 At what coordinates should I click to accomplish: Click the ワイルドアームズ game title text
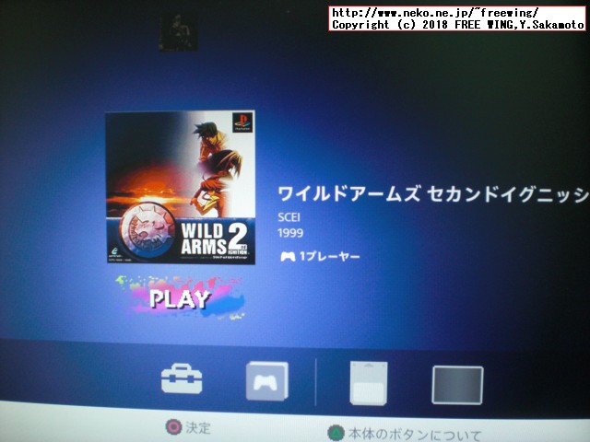433,194
